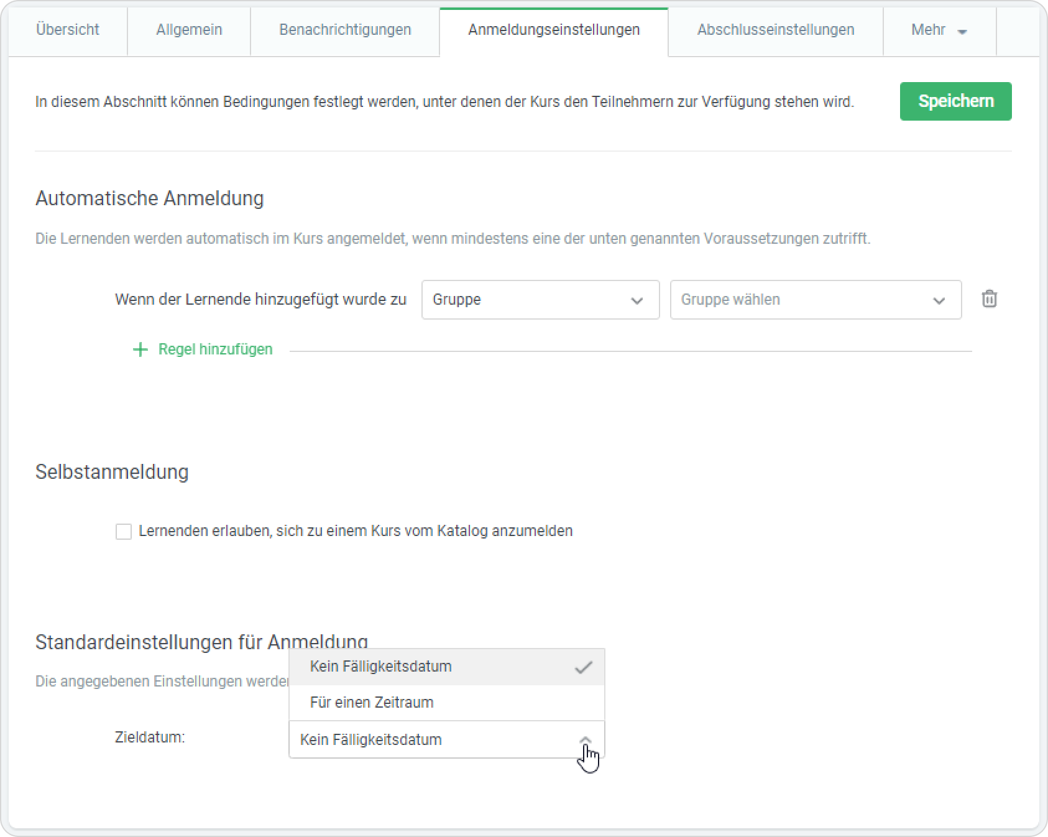Click the green plus icon for adding a rule
The height and width of the screenshot is (837, 1048).
[x=140, y=349]
